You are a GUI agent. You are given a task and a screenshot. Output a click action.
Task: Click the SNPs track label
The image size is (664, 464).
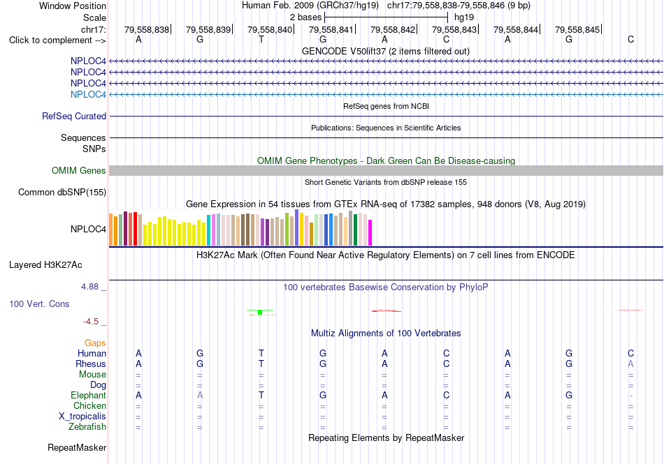click(94, 149)
